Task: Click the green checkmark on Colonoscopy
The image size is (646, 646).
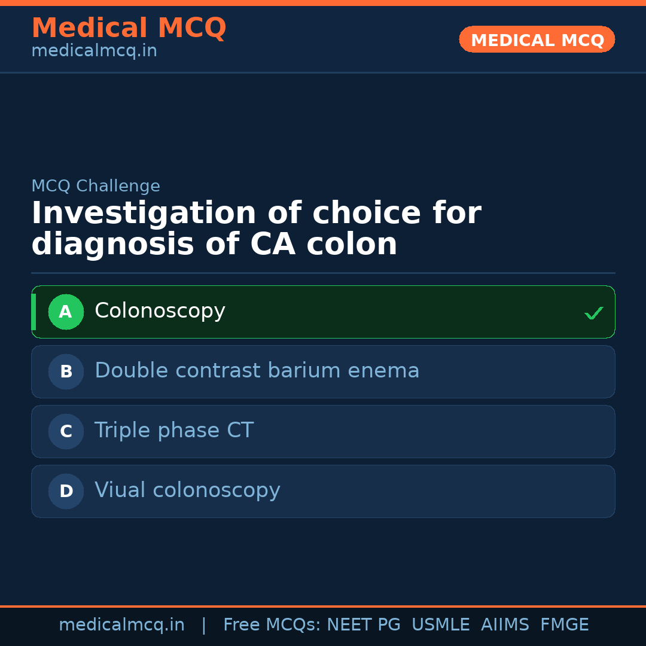Action: coord(593,313)
